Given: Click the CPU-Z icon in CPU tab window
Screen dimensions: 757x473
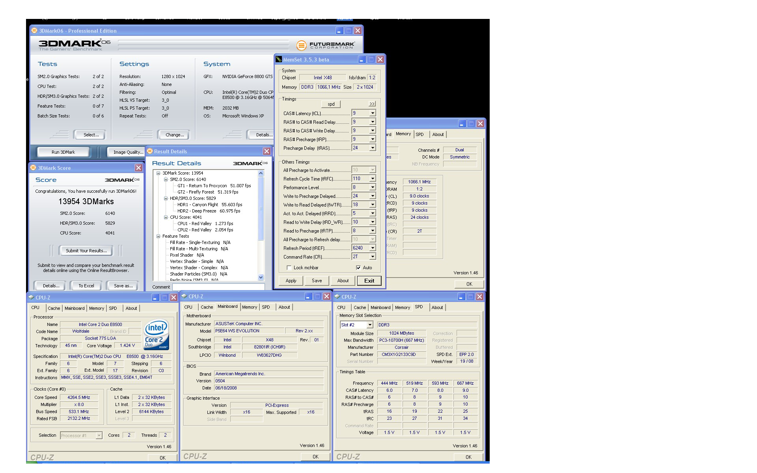Looking at the screenshot, I should tap(31, 297).
